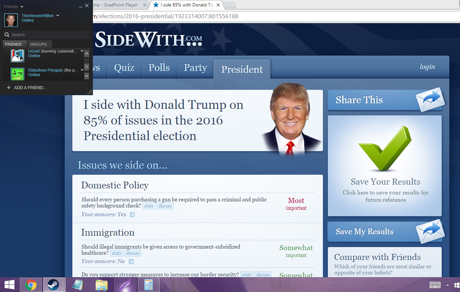Open the Quiz navigation tab
The height and width of the screenshot is (292, 460).
[124, 68]
